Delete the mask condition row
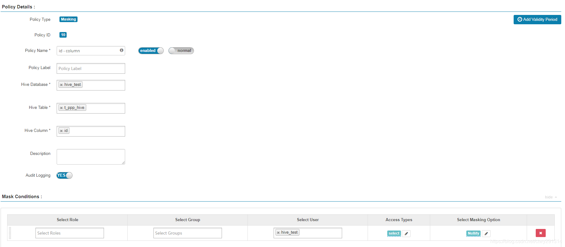 pos(541,233)
